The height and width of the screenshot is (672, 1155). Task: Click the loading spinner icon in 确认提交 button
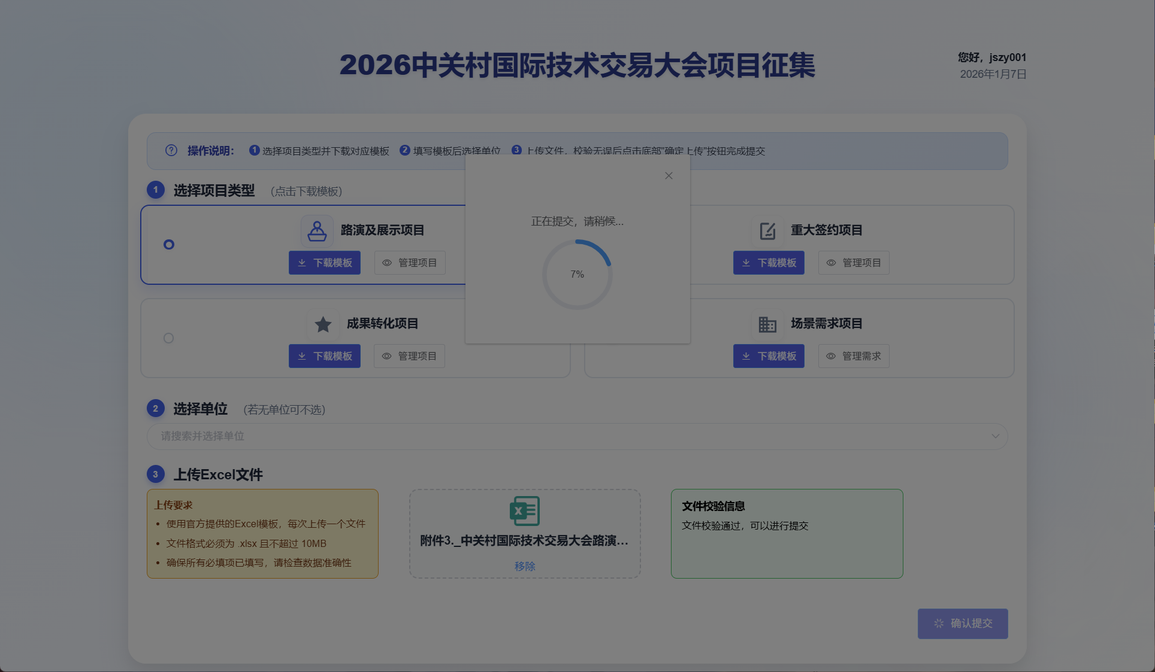(939, 624)
